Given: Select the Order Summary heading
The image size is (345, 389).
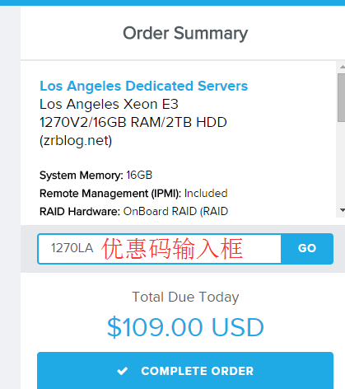Looking at the screenshot, I should click(185, 33).
